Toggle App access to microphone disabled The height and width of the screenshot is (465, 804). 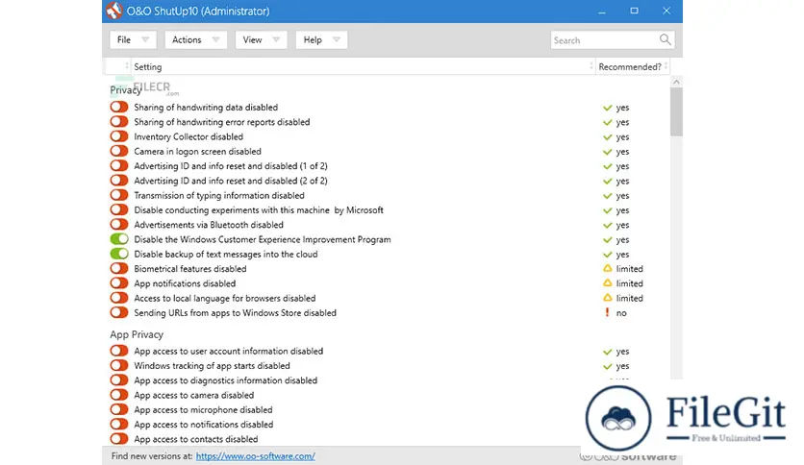coord(119,409)
